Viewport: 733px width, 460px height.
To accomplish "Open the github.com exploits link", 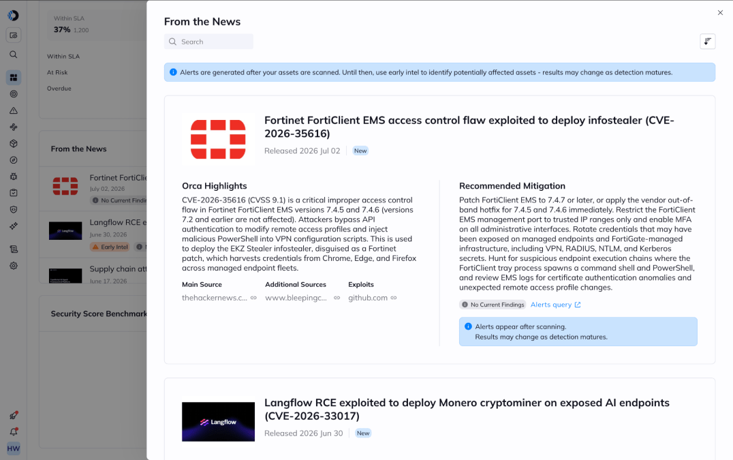I will coord(372,298).
